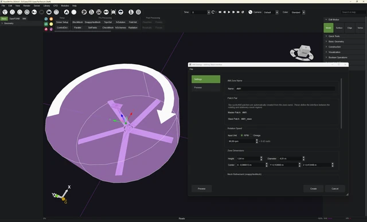This screenshot has height=222, width=367.
Task: Click the plain white circle icon beside flame
Action: [x=74, y=12]
